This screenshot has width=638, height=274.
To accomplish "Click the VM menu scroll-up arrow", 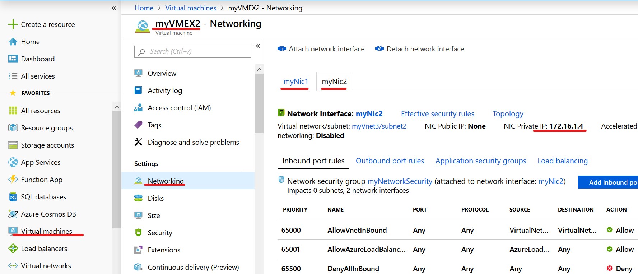I will (259, 69).
